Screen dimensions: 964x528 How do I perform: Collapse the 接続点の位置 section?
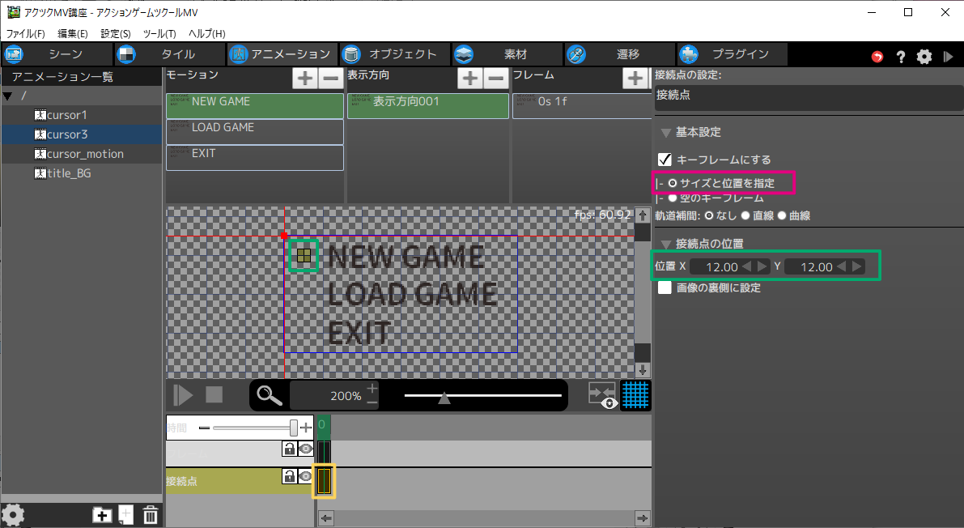(665, 244)
